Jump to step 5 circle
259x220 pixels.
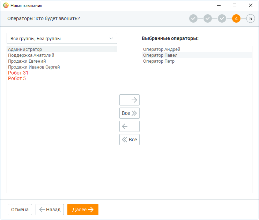point(251,18)
